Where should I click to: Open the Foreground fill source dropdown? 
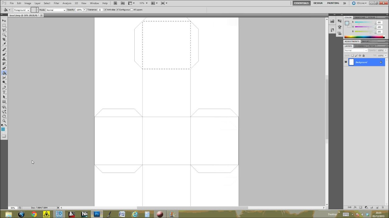tap(21, 10)
